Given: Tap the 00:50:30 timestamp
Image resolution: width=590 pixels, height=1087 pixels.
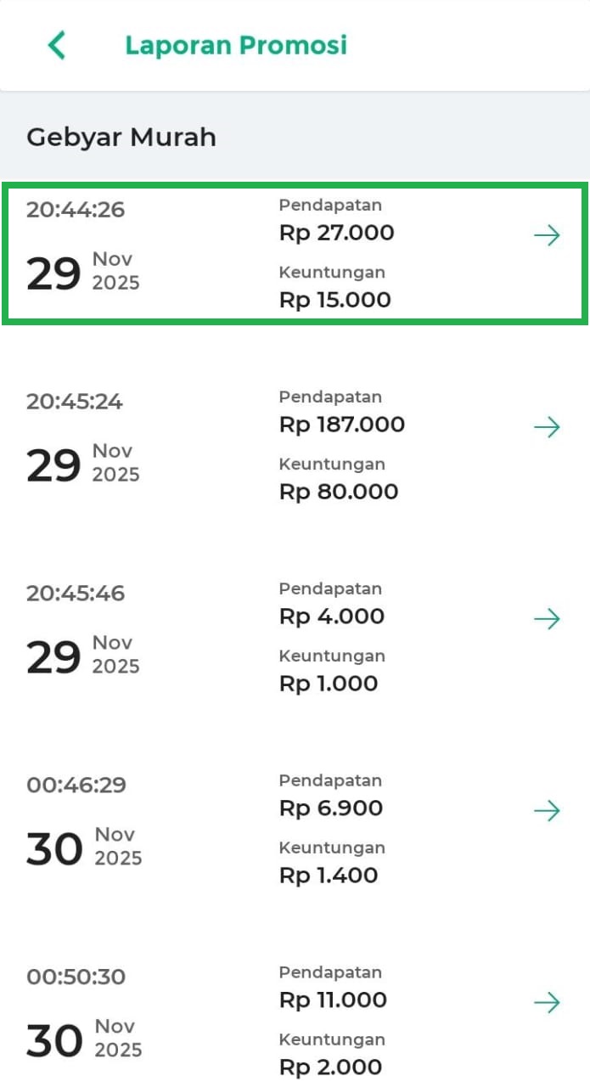Looking at the screenshot, I should [x=76, y=977].
